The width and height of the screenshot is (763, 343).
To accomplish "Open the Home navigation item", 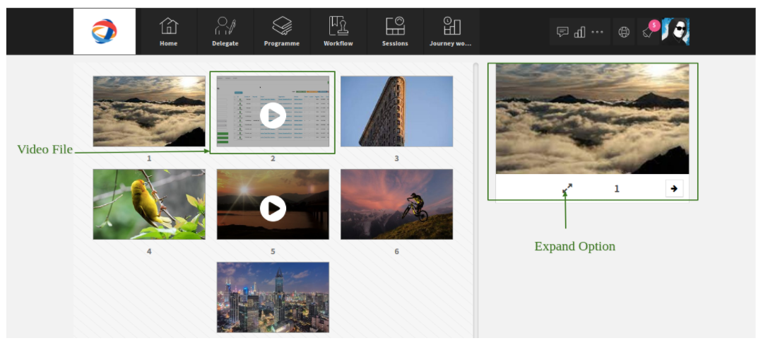I will pyautogui.click(x=168, y=31).
